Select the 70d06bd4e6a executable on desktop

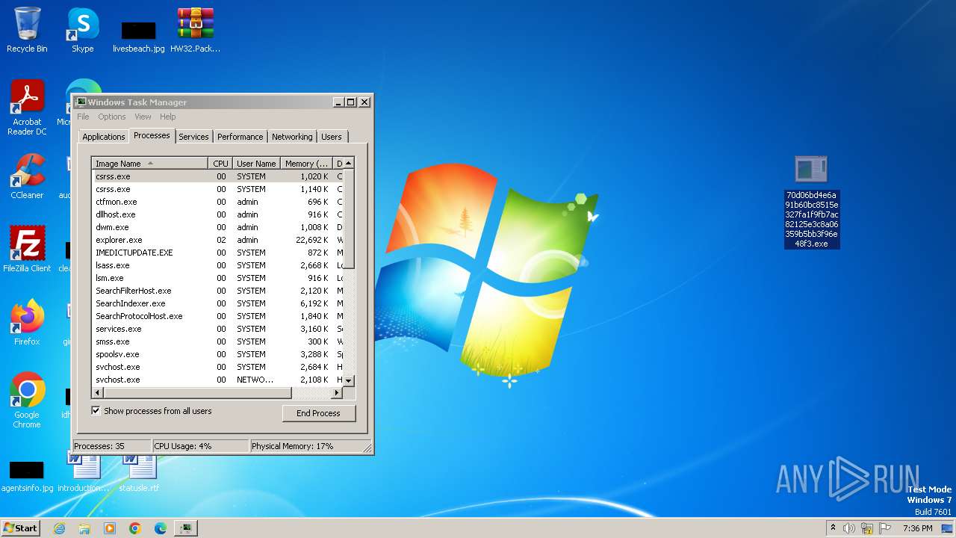(812, 202)
